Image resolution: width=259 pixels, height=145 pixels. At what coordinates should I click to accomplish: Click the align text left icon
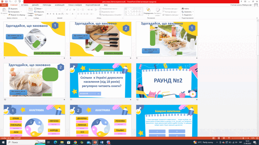coord(78,14)
